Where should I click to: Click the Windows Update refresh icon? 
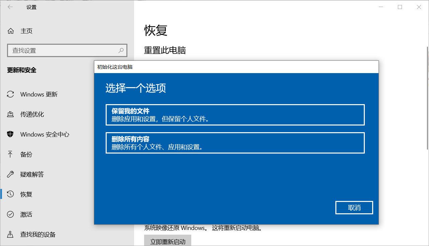[x=11, y=94]
